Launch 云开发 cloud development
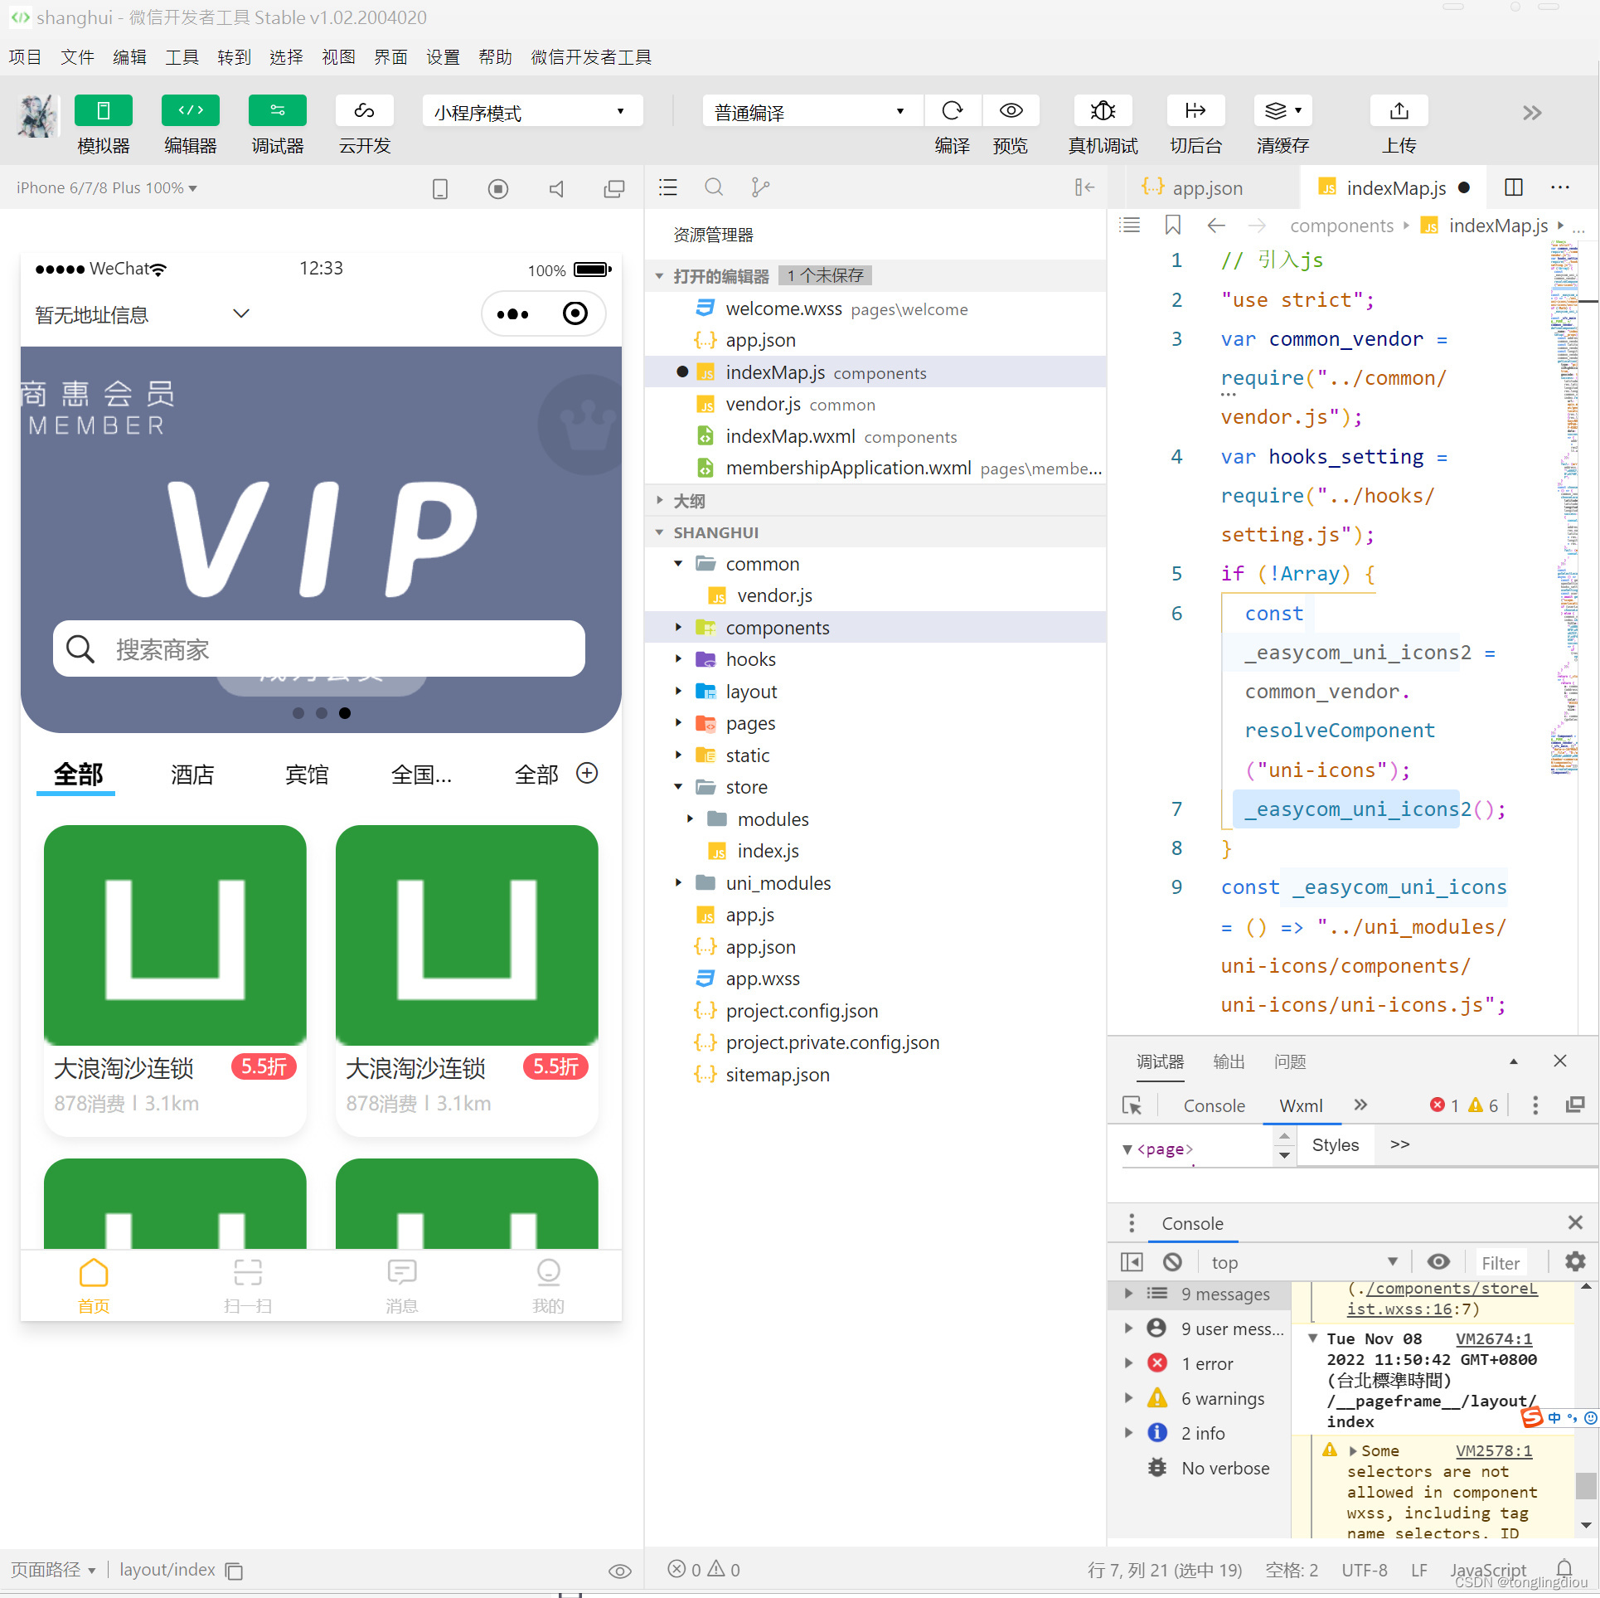 363,124
